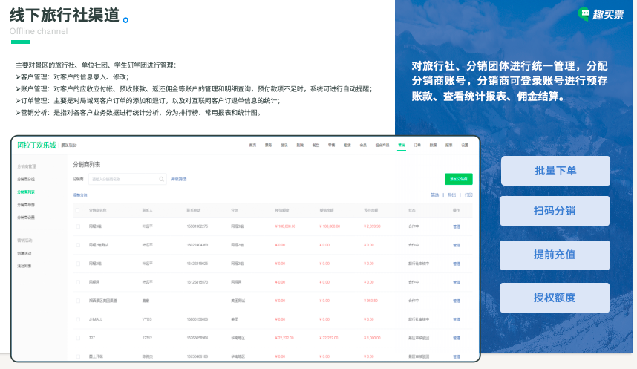
Task: Expand the 高级筛选 advanced filter
Action: point(179,179)
